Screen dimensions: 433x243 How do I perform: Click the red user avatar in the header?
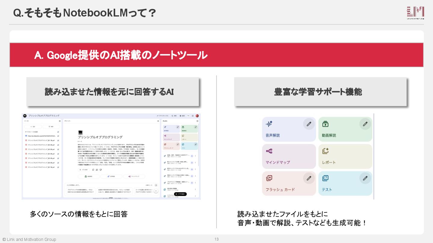[197, 116]
